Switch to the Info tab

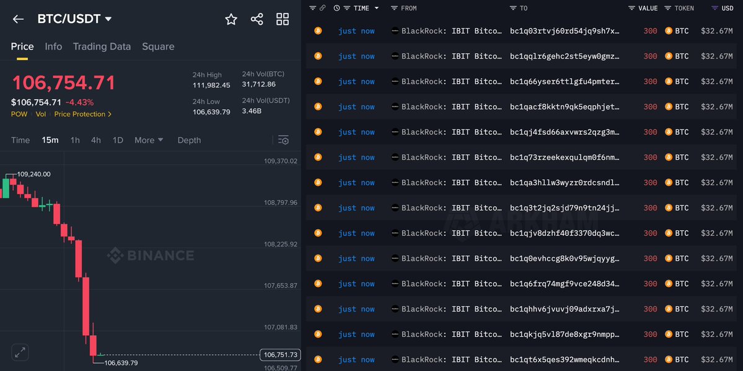pos(53,46)
